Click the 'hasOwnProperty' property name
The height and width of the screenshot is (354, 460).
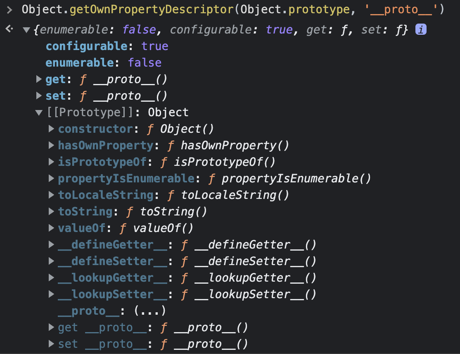(106, 145)
